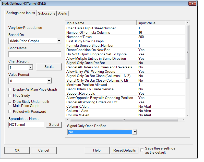
Task: Select Formula Source Sheet Number row
Action: pyautogui.click(x=126, y=45)
